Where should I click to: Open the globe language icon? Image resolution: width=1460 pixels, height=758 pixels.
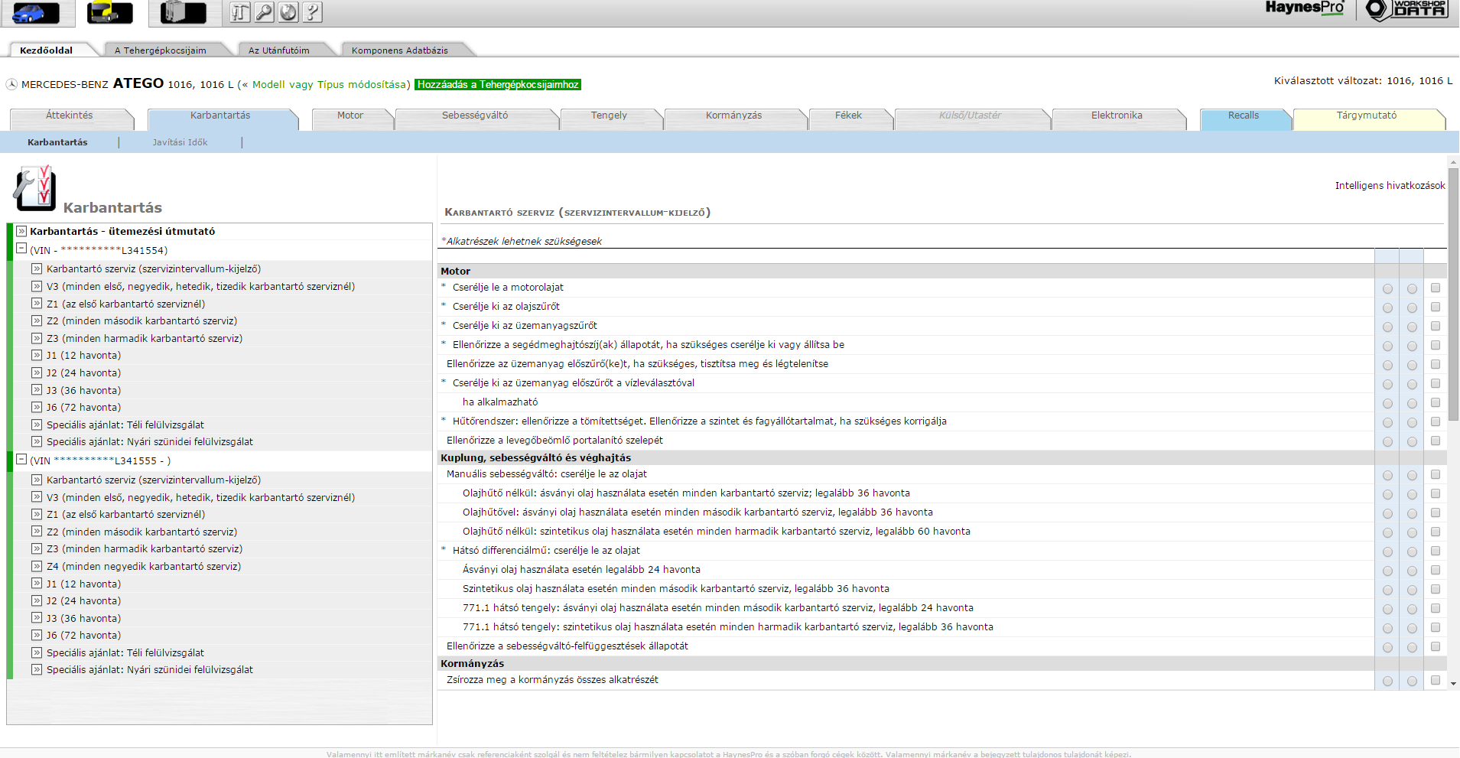point(288,12)
